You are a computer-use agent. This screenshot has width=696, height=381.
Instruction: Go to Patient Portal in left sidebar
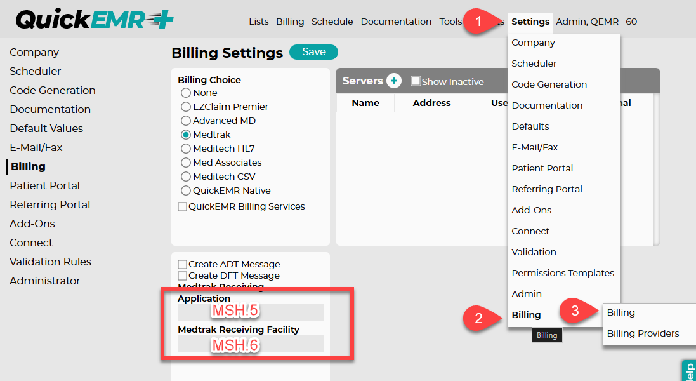point(44,185)
